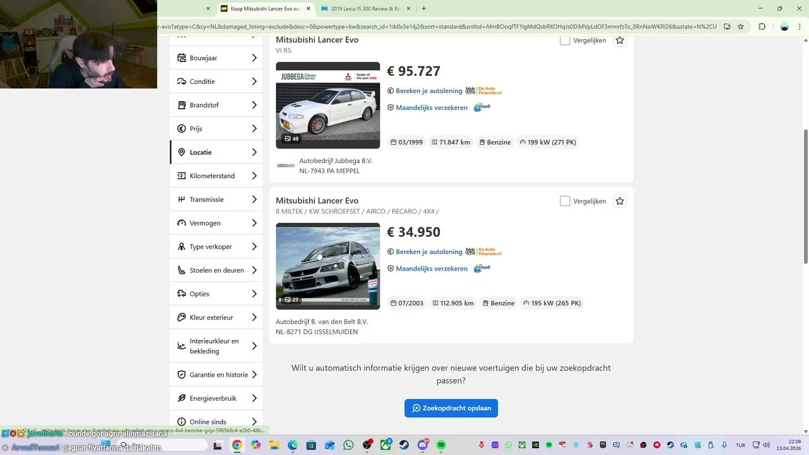Click the Transmissie gearbox icon
Image resolution: width=809 pixels, height=455 pixels.
point(181,199)
